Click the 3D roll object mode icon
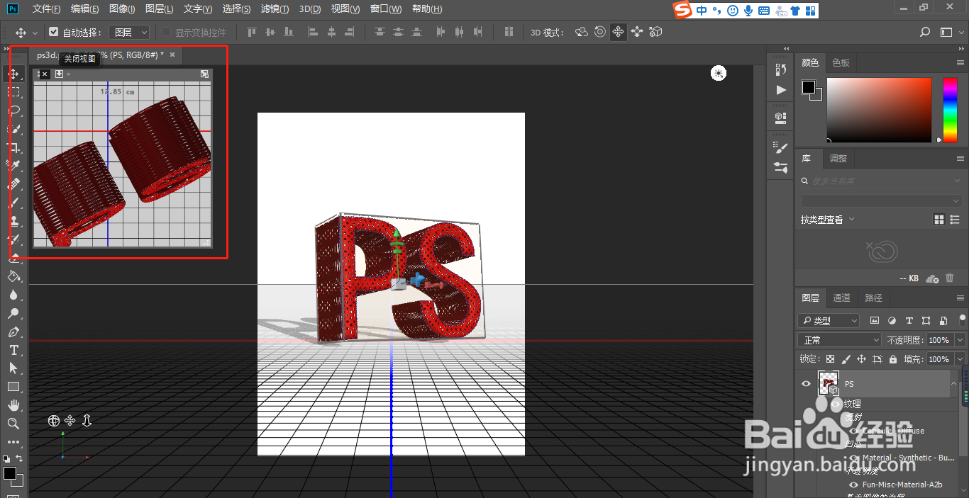The image size is (969, 498). pos(600,32)
